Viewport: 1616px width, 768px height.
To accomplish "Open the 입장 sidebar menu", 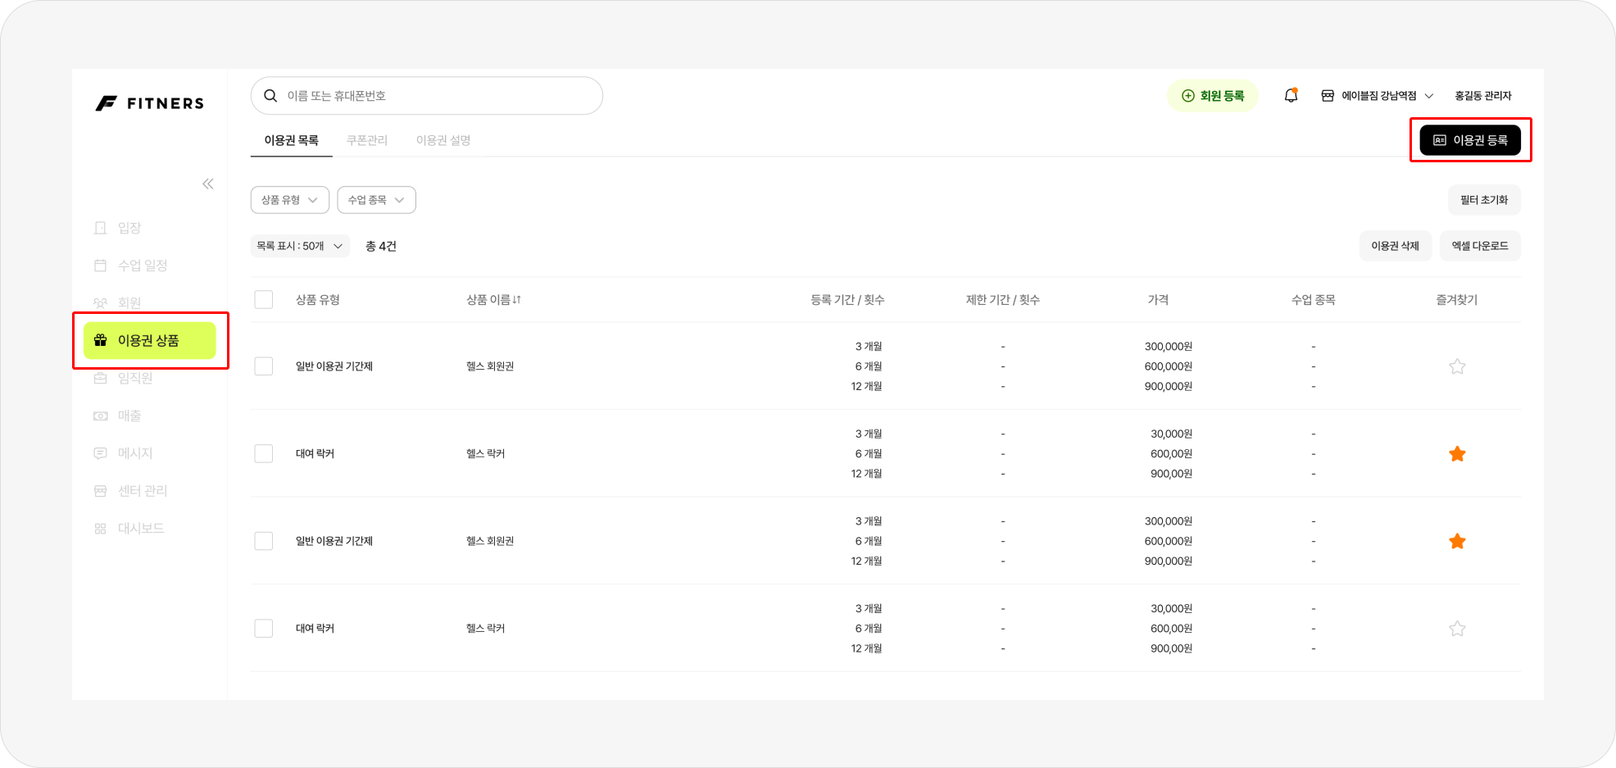I will click(118, 228).
